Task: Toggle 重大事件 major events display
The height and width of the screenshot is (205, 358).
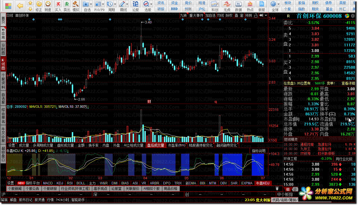Action: point(196,16)
